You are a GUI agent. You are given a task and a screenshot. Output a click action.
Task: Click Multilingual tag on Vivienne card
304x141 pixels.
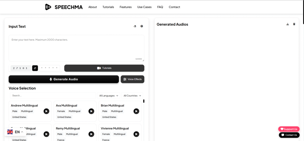(x=119, y=134)
